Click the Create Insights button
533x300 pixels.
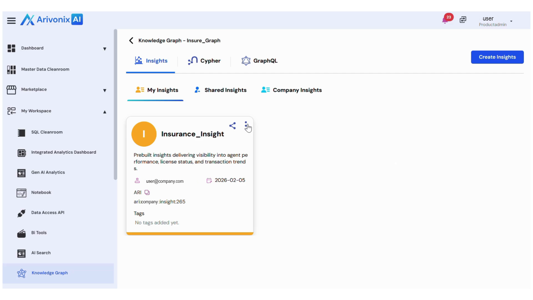497,57
